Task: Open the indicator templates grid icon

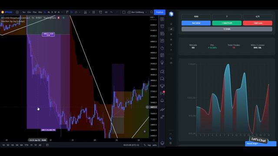Action: [x=94, y=12]
